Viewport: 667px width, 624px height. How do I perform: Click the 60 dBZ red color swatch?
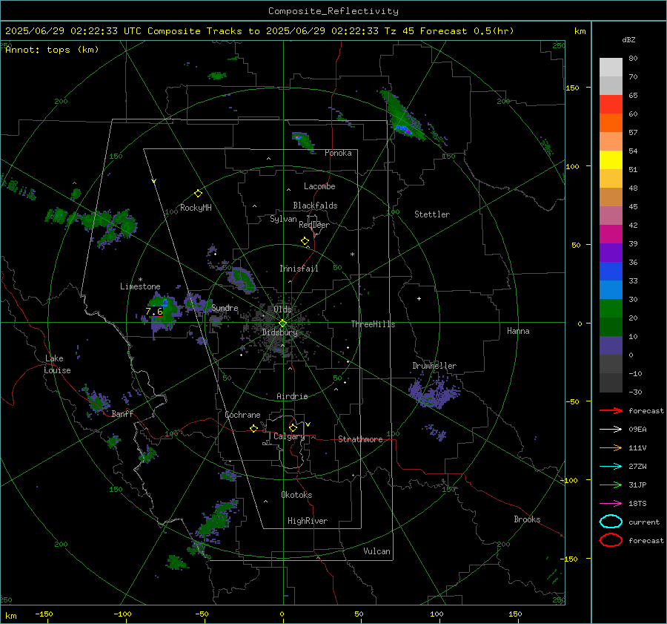(x=611, y=105)
